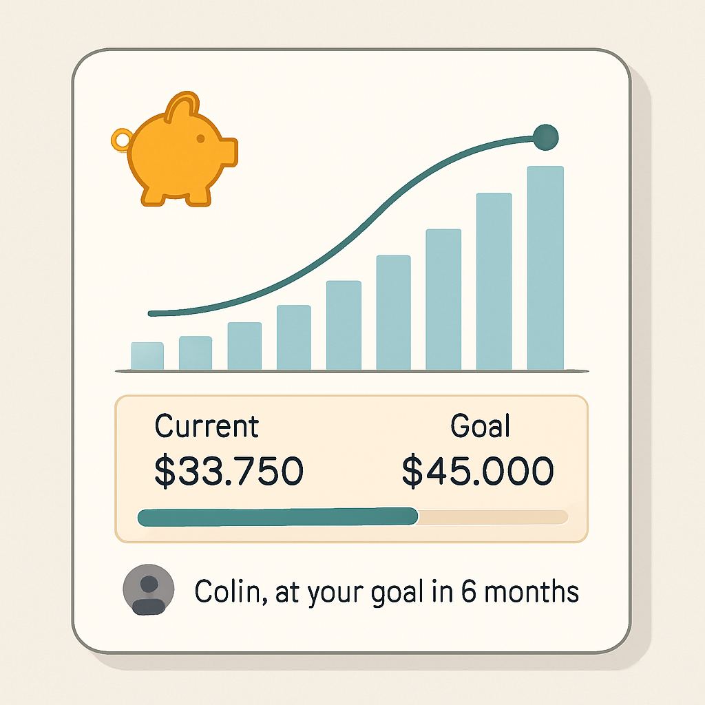This screenshot has height=705, width=705.
Task: Click the seventh bar from the left
Action: pos(443,299)
